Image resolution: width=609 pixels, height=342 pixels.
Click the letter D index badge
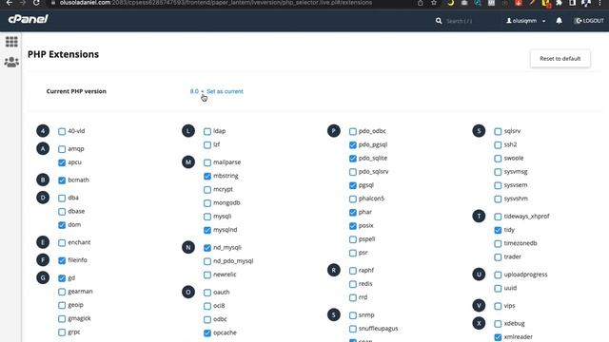[x=43, y=198]
